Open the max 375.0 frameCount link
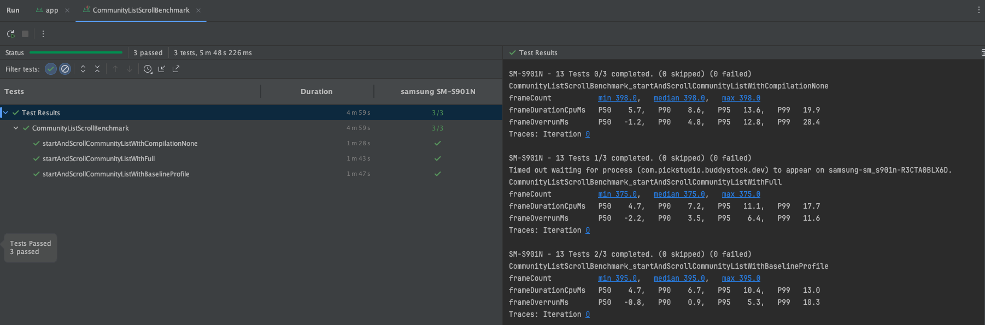This screenshot has width=985, height=325. point(741,194)
